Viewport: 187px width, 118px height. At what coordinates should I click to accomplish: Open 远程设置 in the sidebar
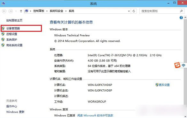[x=12, y=34]
